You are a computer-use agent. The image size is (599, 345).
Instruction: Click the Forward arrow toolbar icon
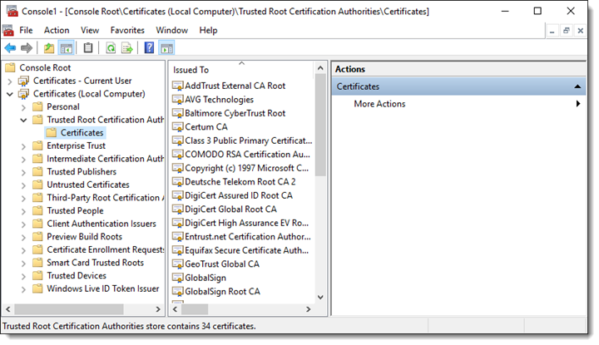27,48
